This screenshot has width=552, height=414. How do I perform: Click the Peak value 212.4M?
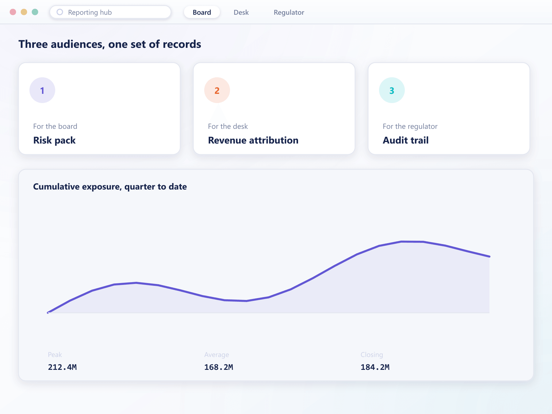62,367
